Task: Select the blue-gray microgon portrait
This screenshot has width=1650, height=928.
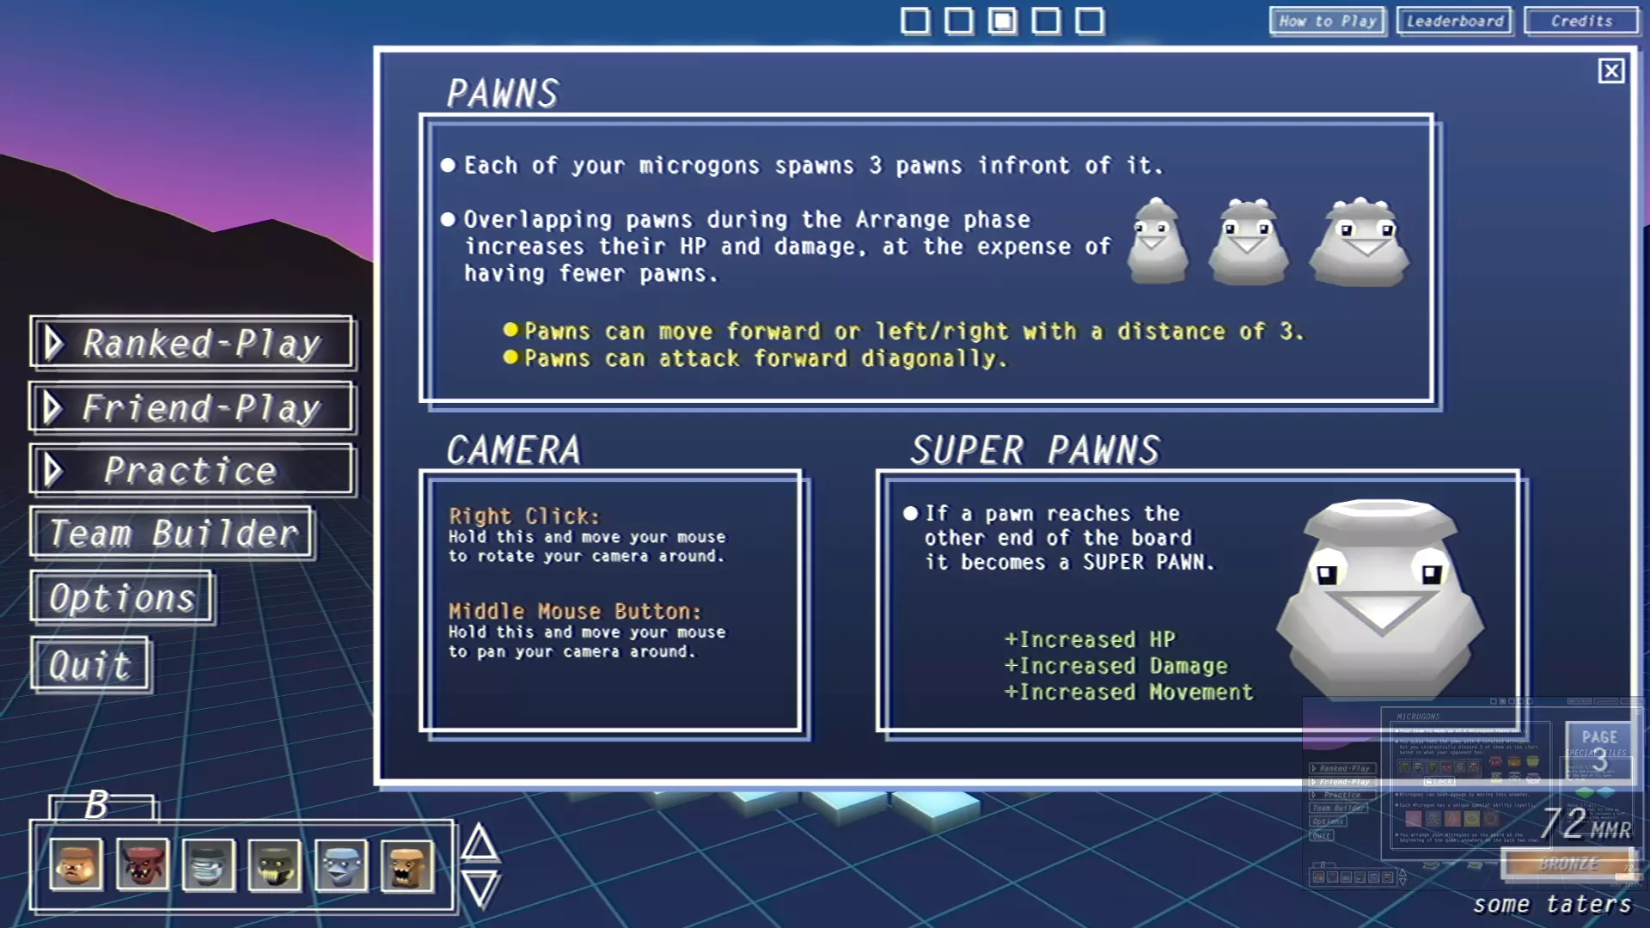Action: coord(340,864)
